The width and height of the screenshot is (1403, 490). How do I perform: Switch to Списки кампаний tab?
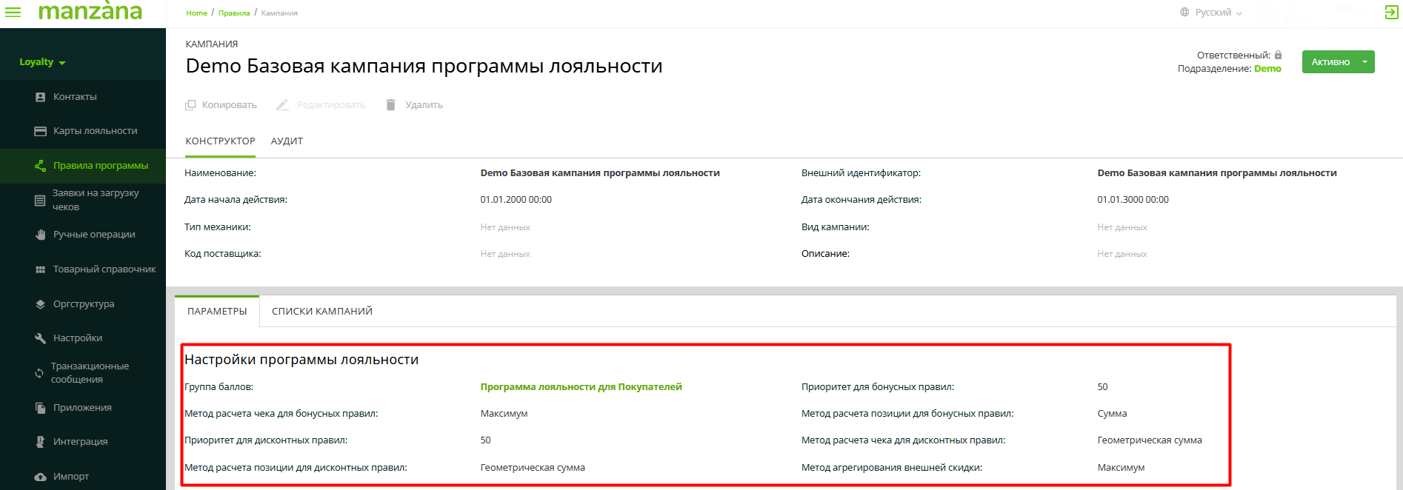click(x=321, y=312)
